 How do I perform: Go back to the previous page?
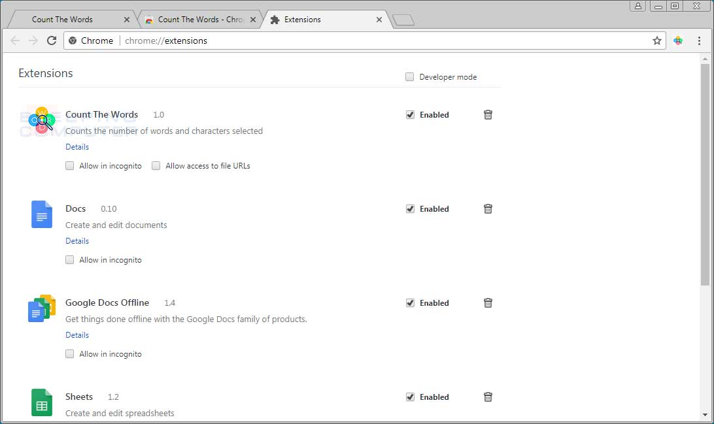coord(15,41)
